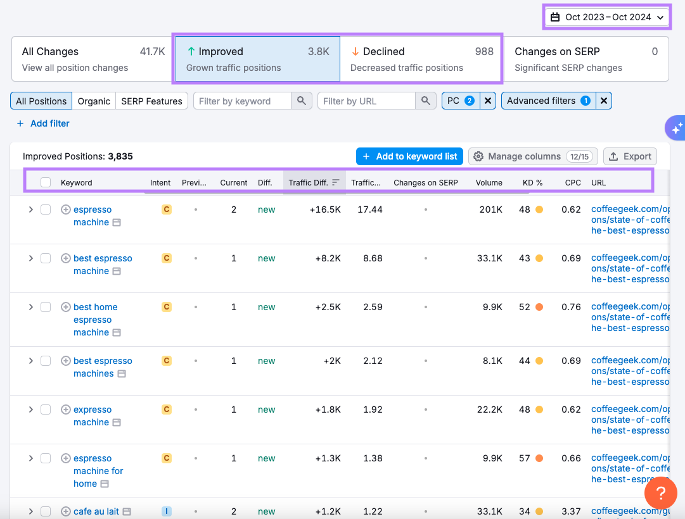
Task: Open the floating help question mark
Action: point(660,493)
